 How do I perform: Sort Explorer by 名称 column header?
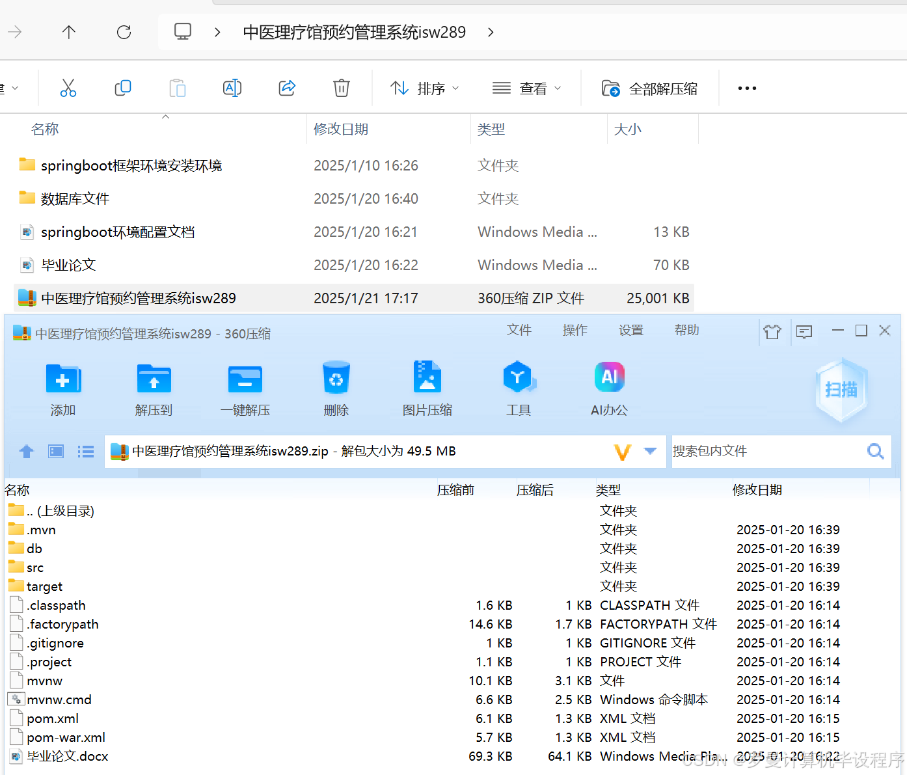[45, 129]
